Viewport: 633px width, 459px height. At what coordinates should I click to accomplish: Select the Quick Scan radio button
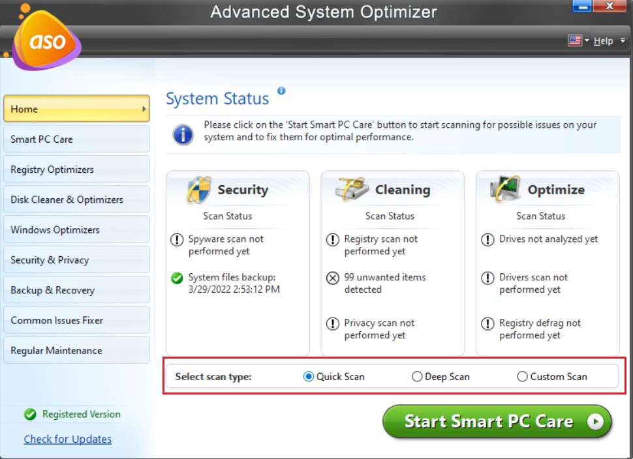(x=309, y=377)
